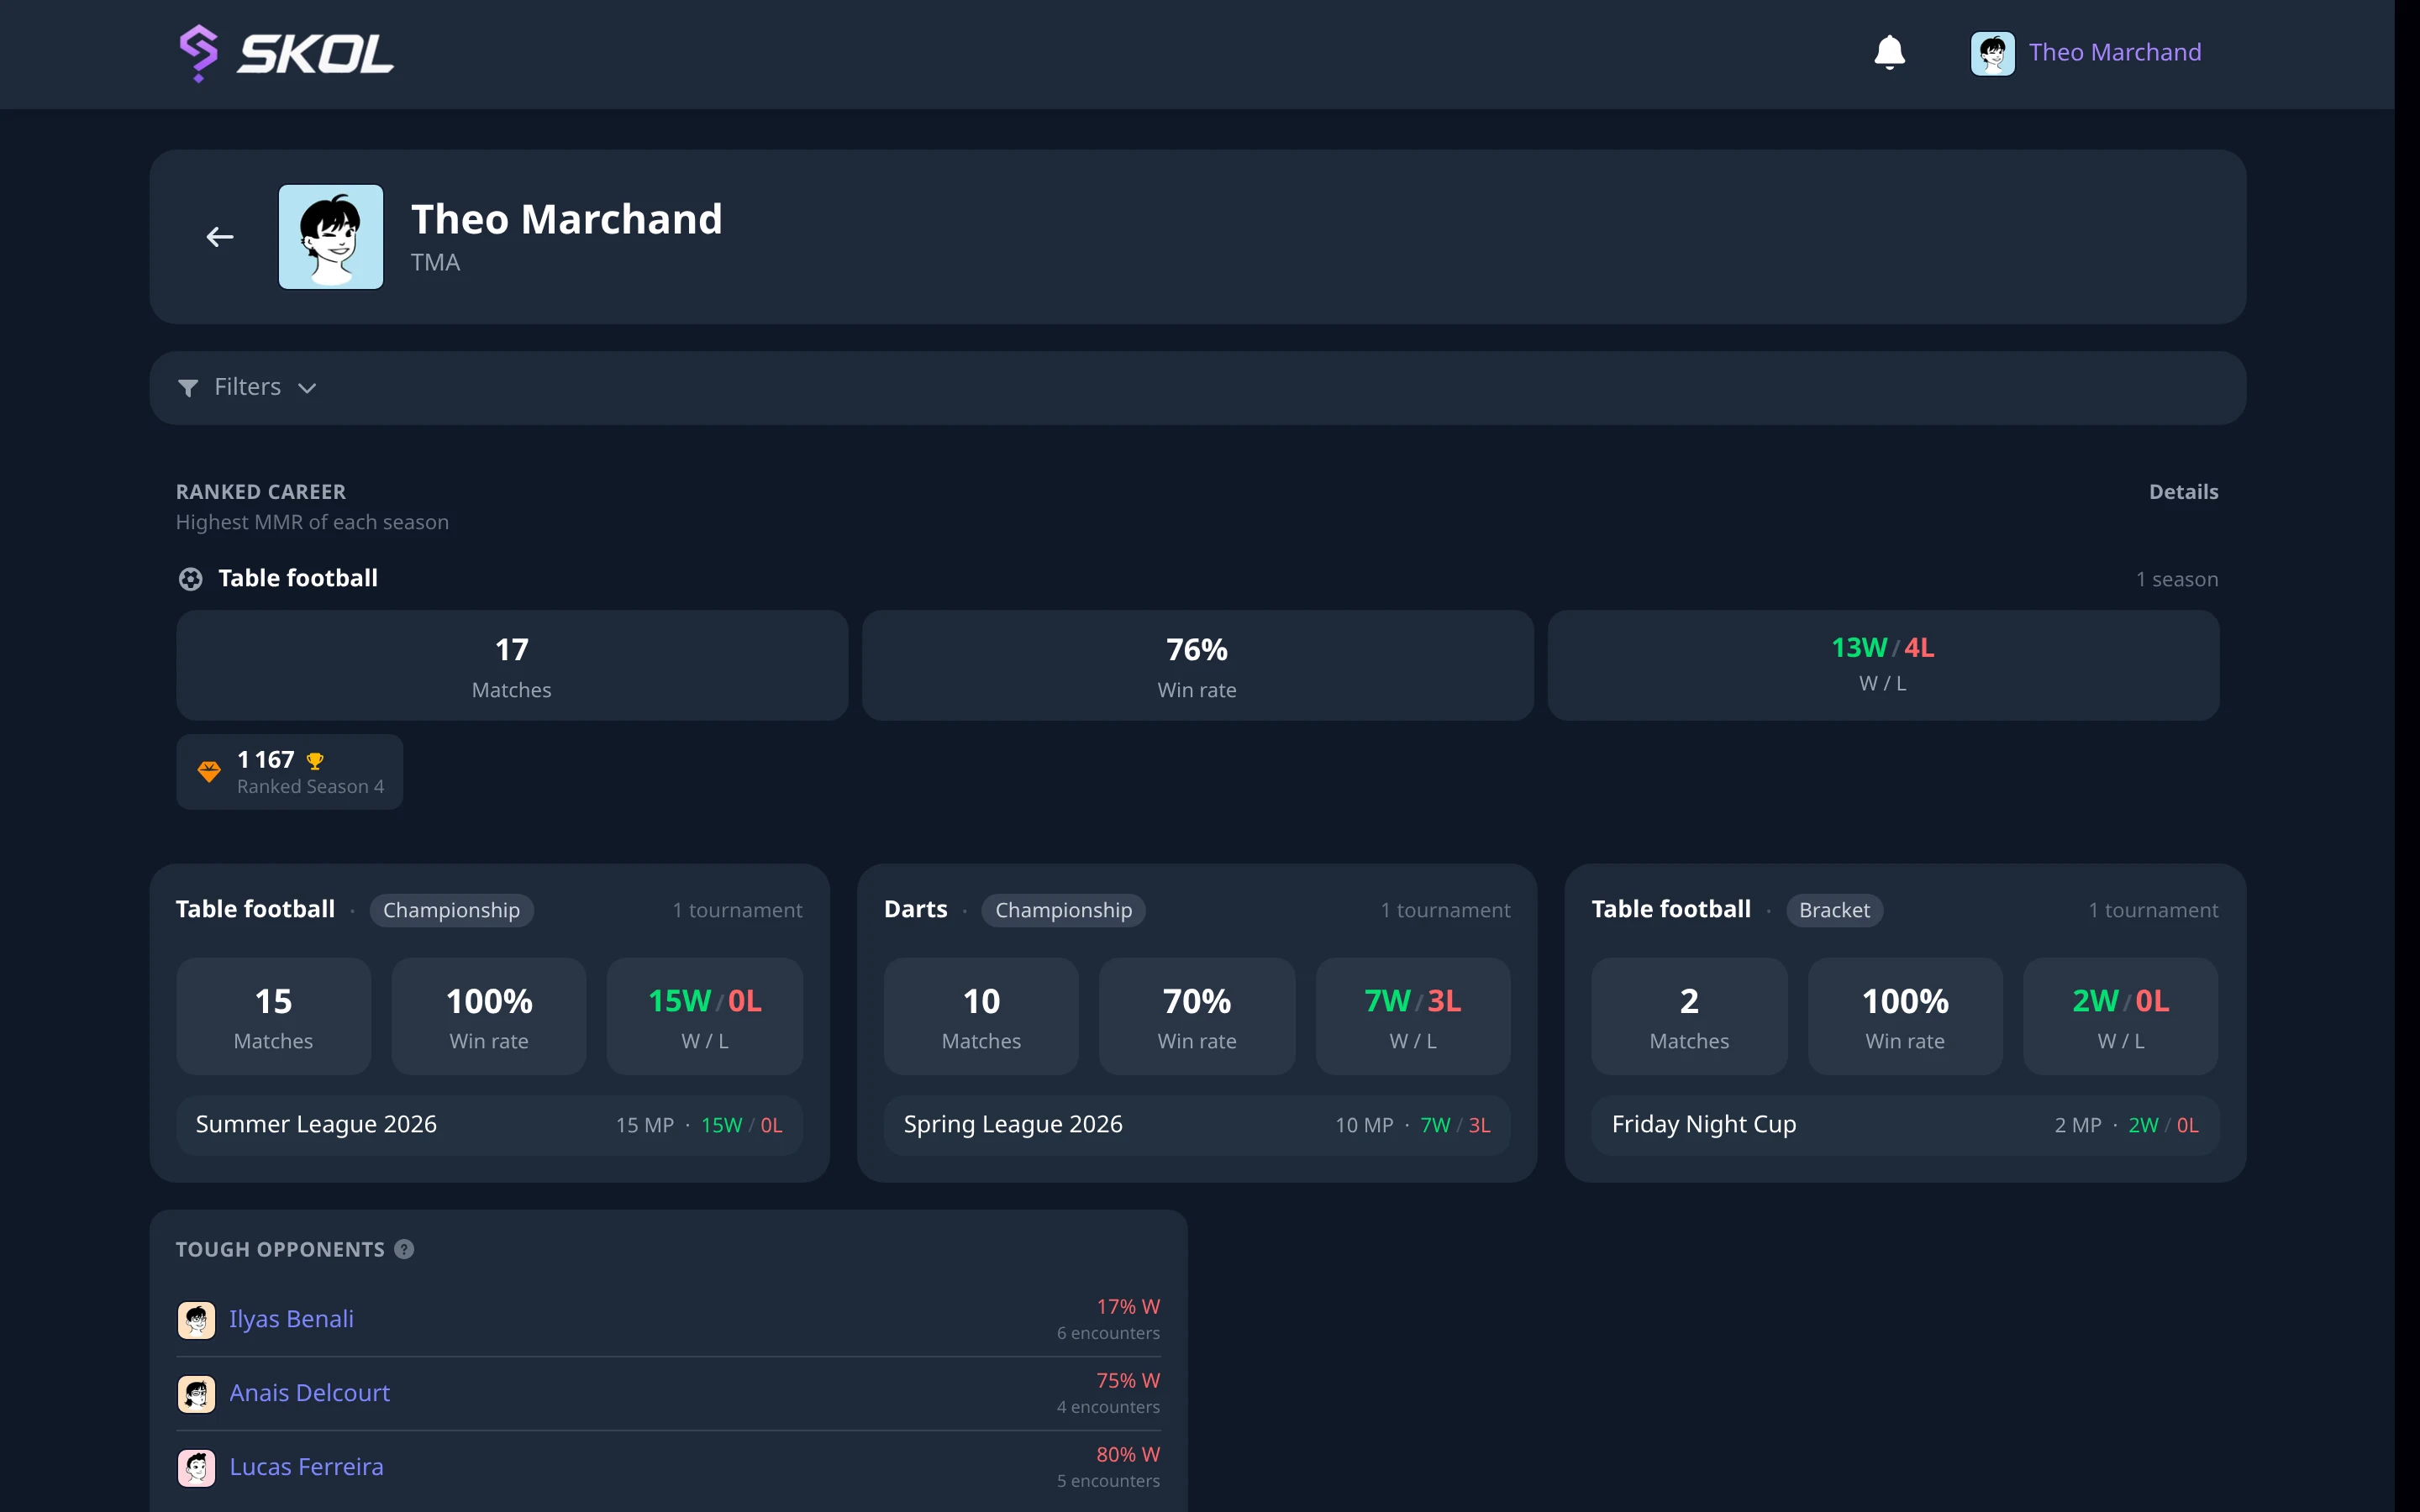Click the 80% W value for Lucas Ferreira
The height and width of the screenshot is (1512, 2420).
(1128, 1455)
